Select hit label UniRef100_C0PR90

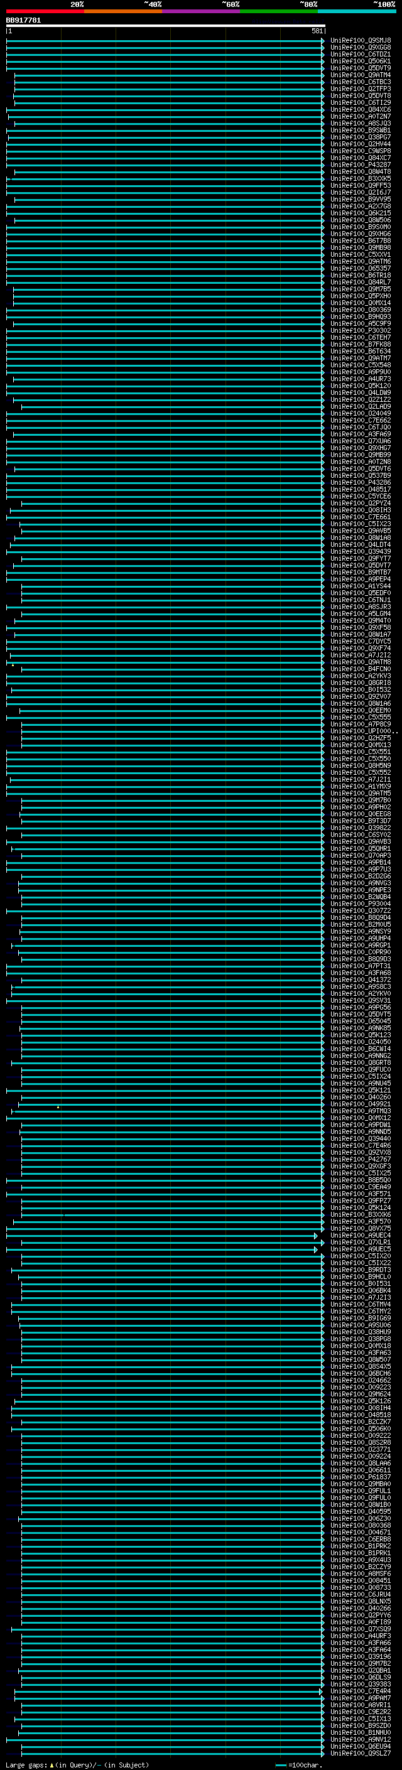pos(361,952)
